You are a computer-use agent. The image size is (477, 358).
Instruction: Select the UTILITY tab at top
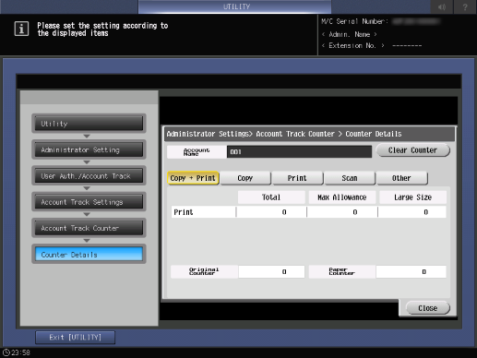(x=235, y=6)
